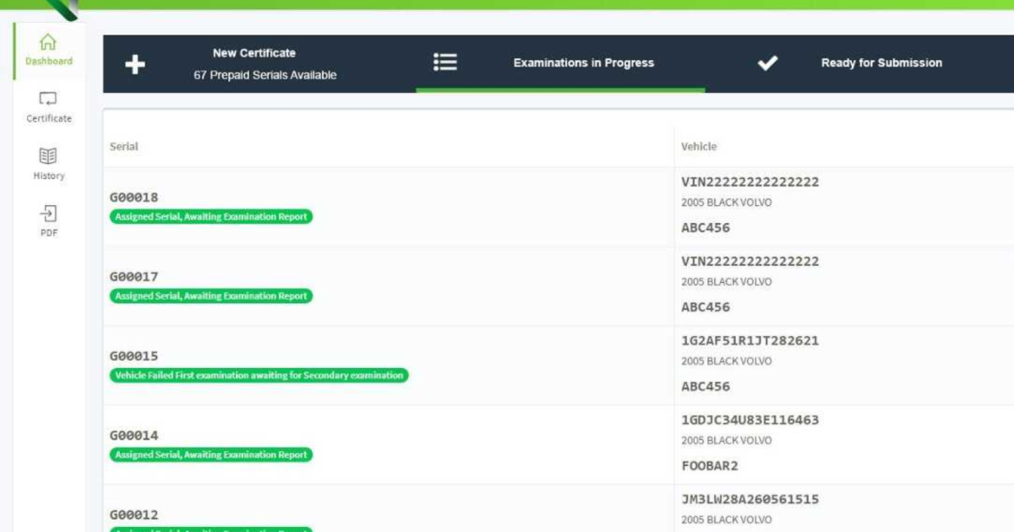The image size is (1014, 532).
Task: Click G00018 Awaiting Examination Report status badge
Action: pyautogui.click(x=211, y=217)
